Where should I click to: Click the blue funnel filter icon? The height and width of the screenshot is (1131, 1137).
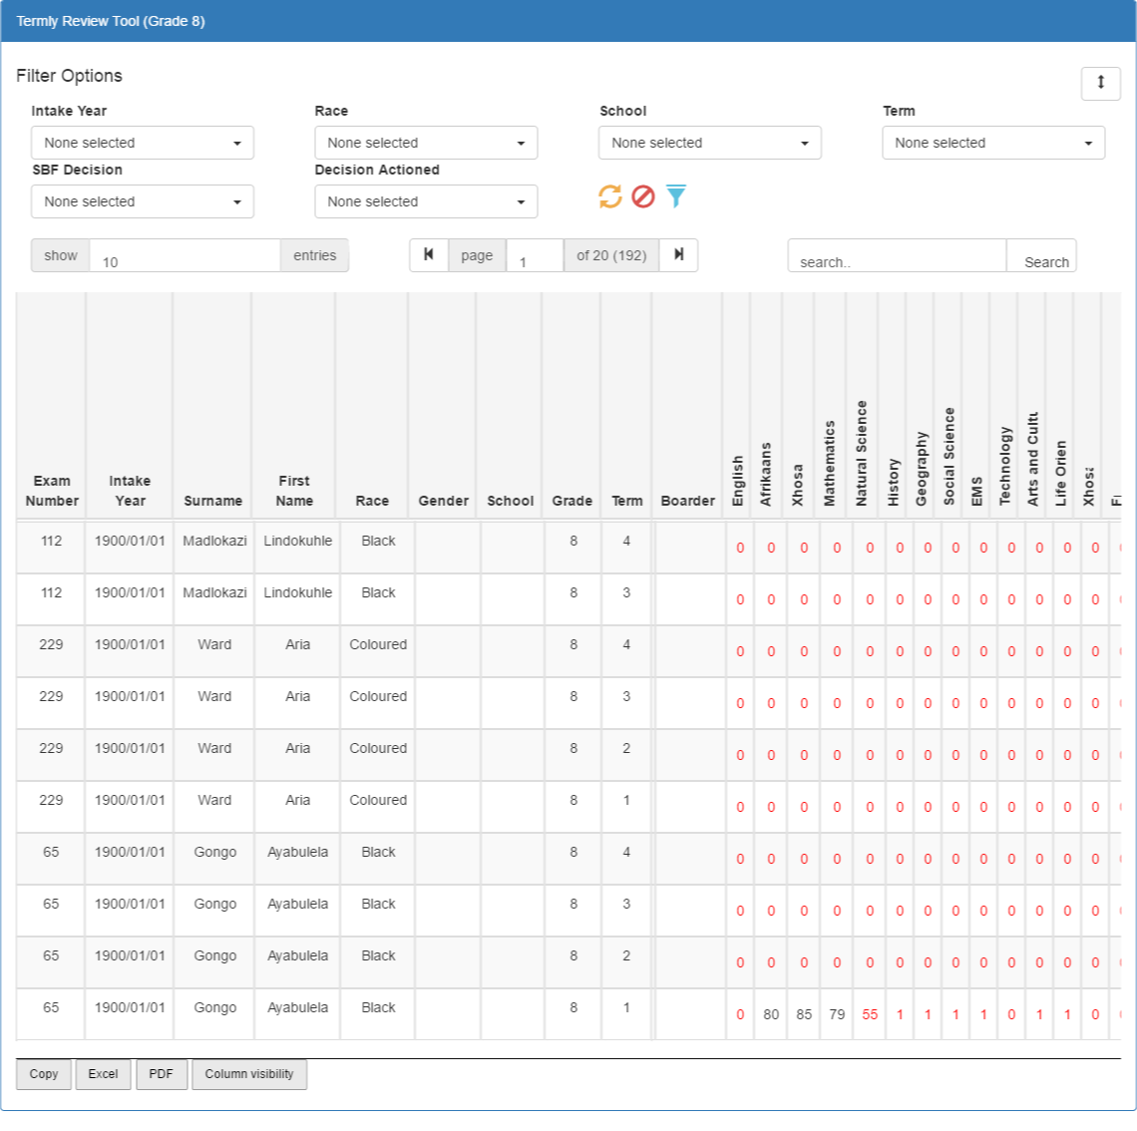tap(676, 196)
